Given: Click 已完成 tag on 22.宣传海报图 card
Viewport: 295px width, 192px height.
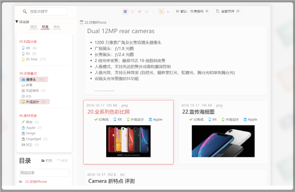Looking at the screenshot, I should [x=196, y=120].
